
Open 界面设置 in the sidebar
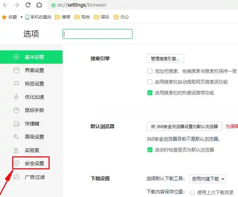pos(34,71)
